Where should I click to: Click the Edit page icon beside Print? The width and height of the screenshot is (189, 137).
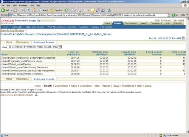coord(85,10)
